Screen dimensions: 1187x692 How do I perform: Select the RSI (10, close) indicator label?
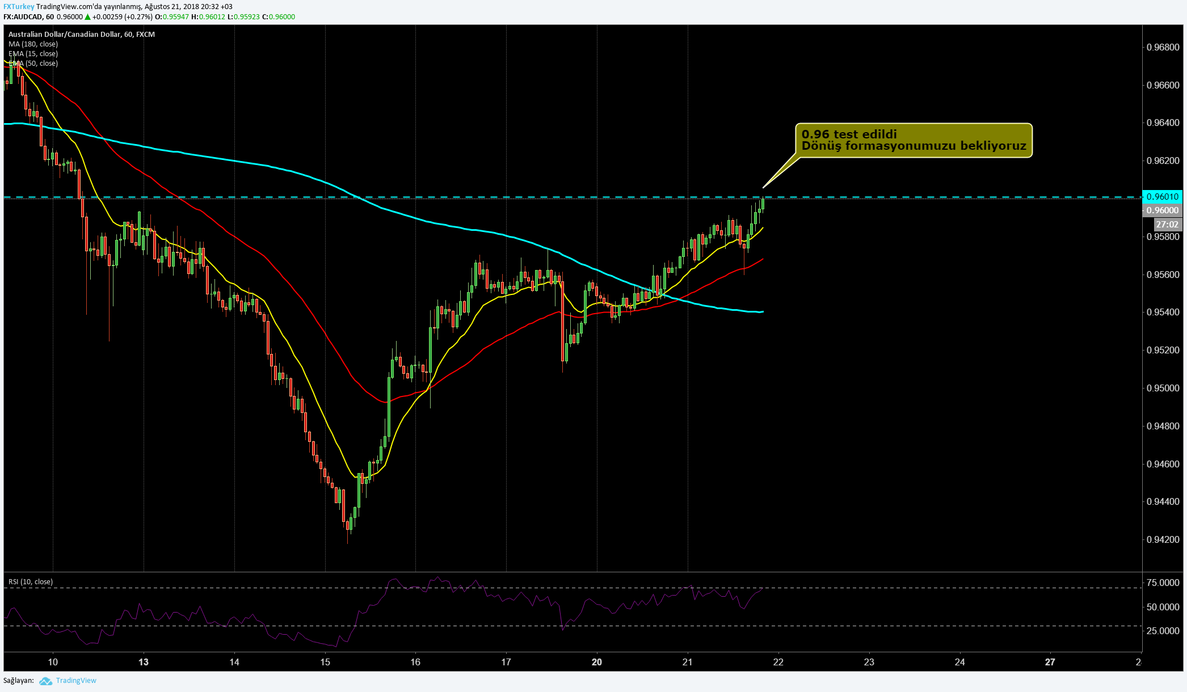(31, 582)
